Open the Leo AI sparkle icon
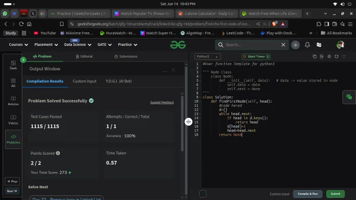The image size is (356, 200). (342, 24)
